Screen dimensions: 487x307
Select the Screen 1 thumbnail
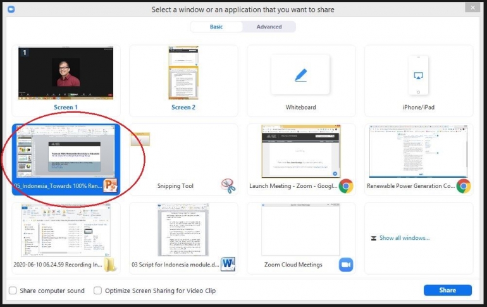[x=66, y=73]
